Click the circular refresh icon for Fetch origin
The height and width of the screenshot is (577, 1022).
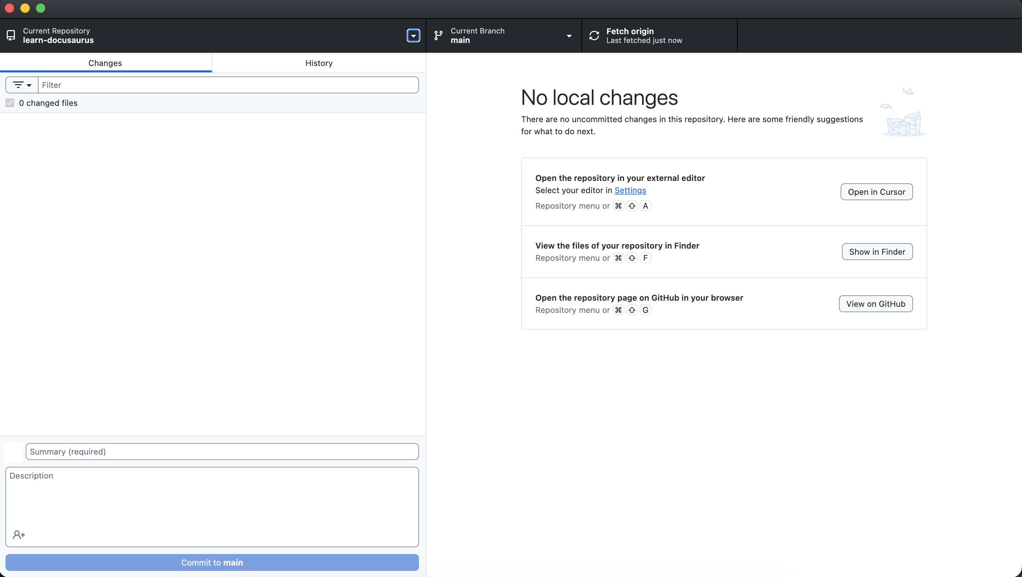594,35
